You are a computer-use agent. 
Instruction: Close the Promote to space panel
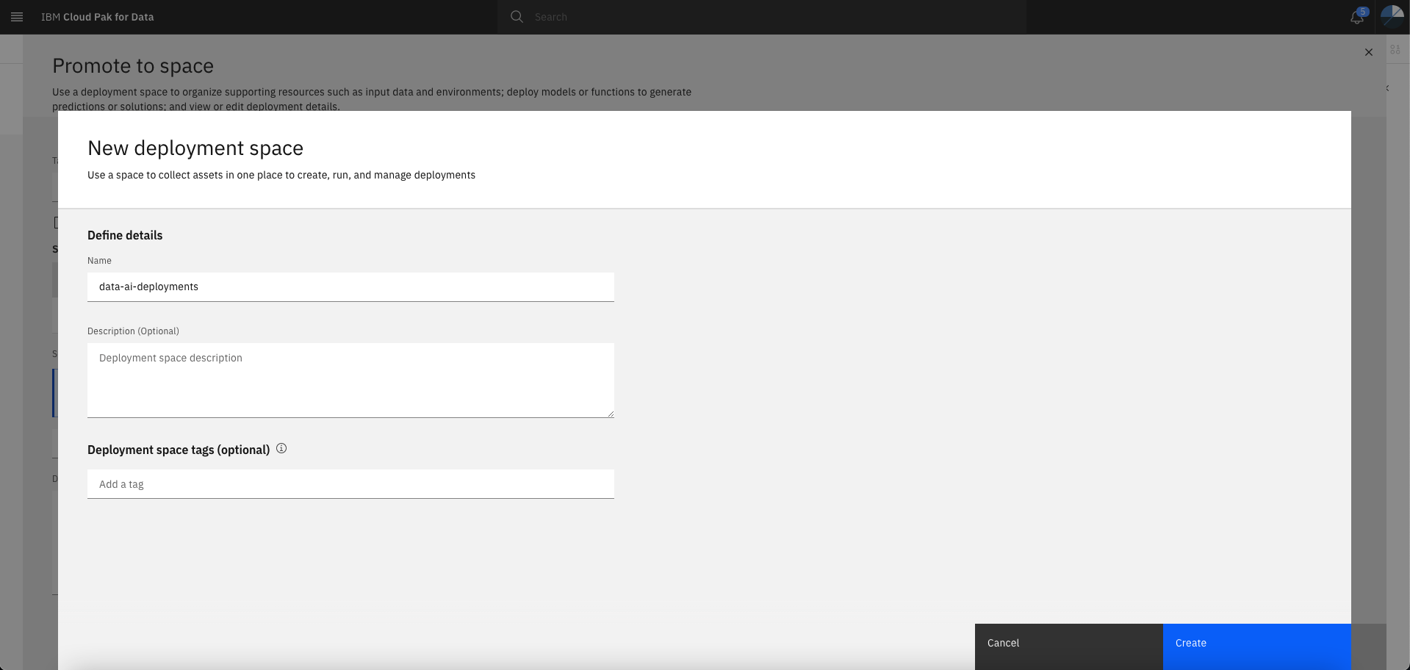(x=1369, y=52)
